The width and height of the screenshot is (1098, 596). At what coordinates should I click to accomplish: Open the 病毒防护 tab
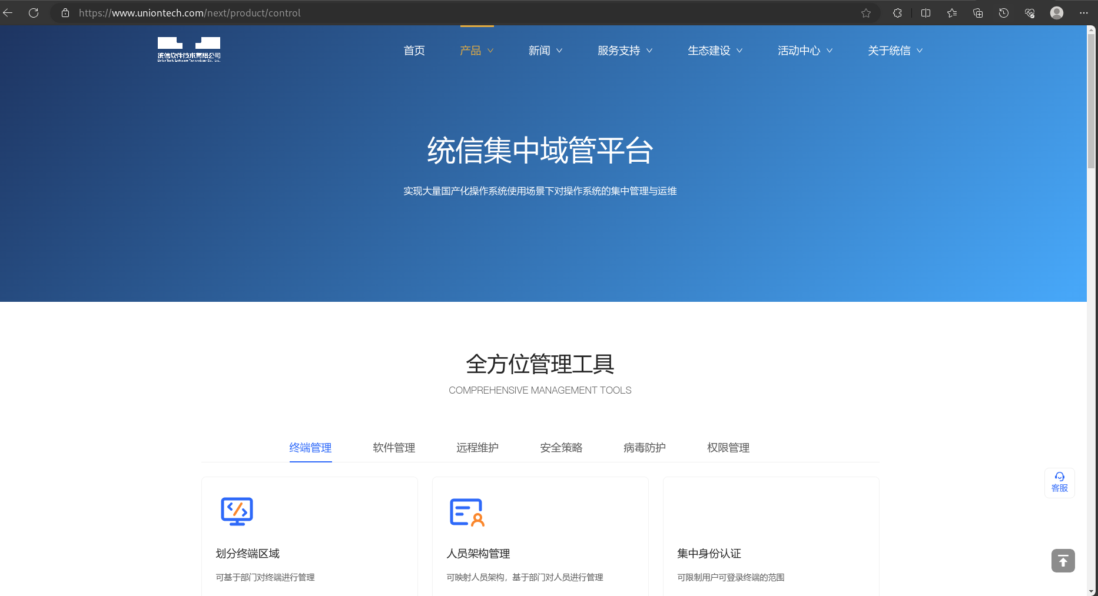(645, 448)
